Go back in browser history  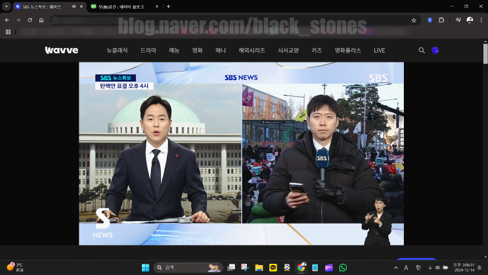pos(7,20)
